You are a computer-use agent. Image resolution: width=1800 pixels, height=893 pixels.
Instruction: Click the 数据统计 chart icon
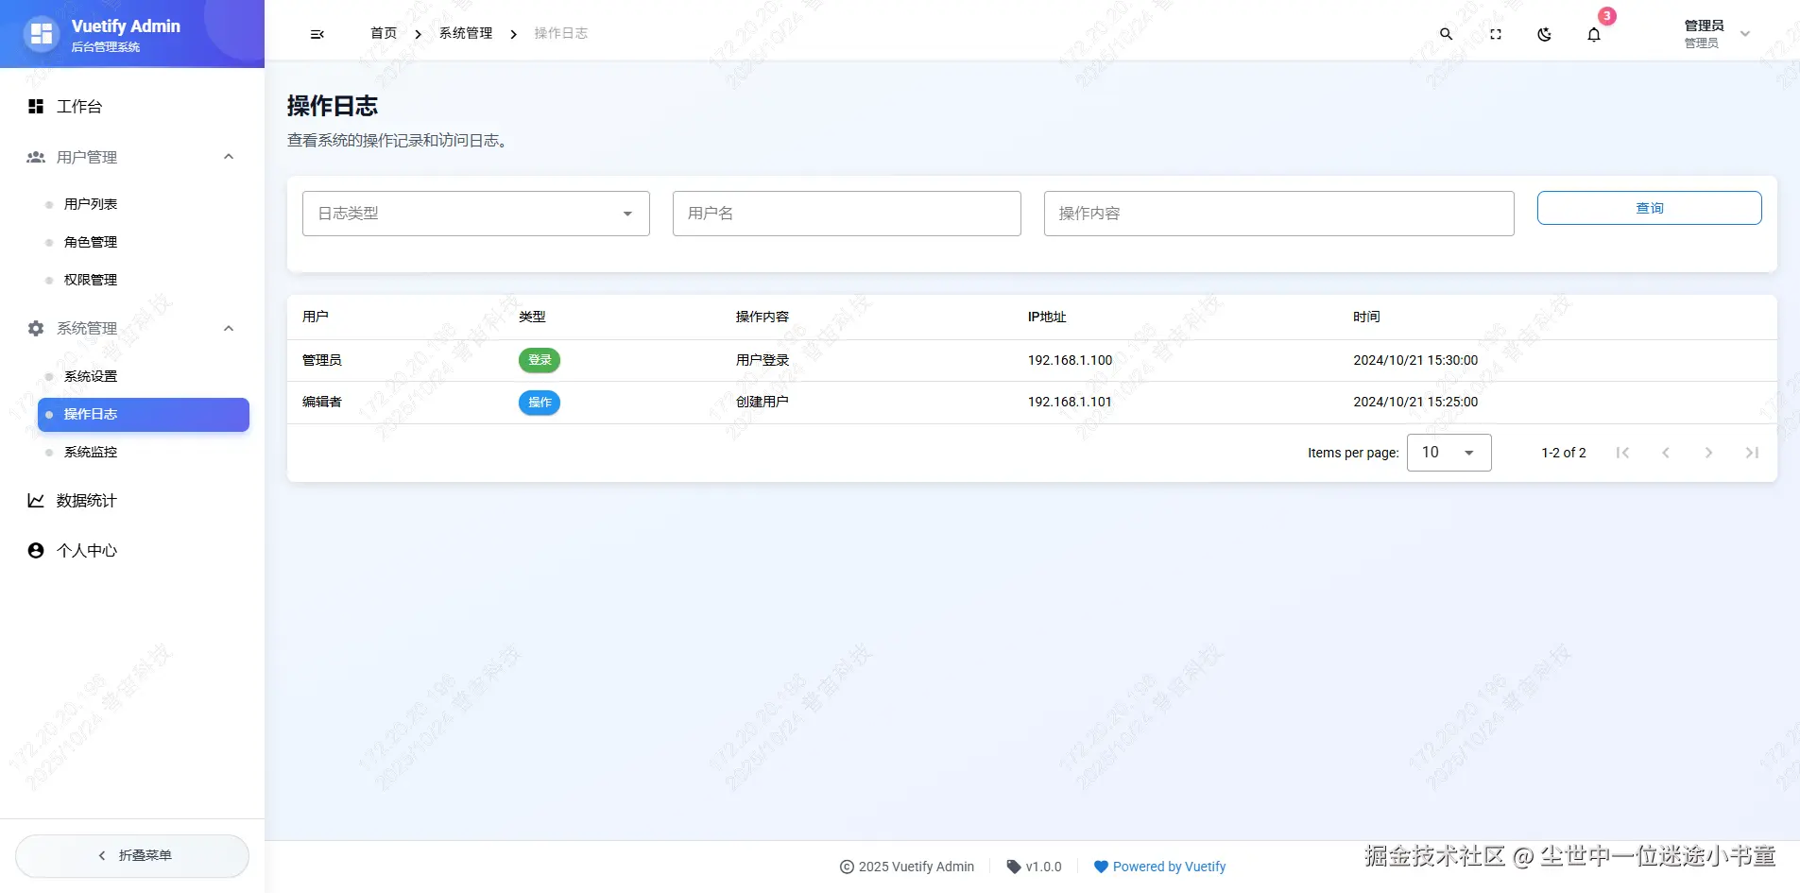[36, 501]
